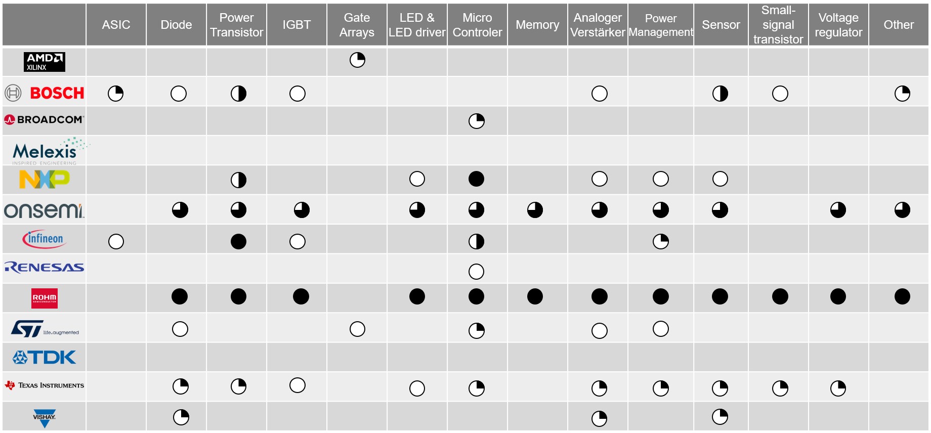Click the Vishay logo

[45, 418]
